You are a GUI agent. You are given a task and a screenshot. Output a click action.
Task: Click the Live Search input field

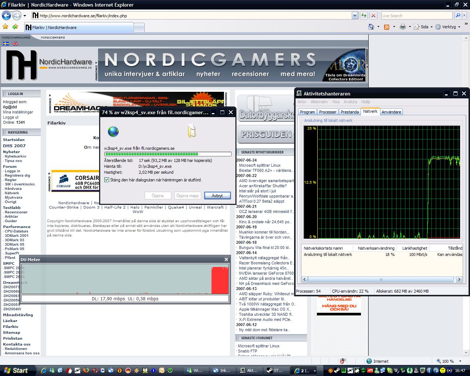coord(416,15)
